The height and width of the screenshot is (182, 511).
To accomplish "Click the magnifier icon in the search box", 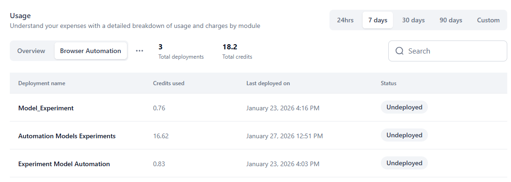I will 399,51.
